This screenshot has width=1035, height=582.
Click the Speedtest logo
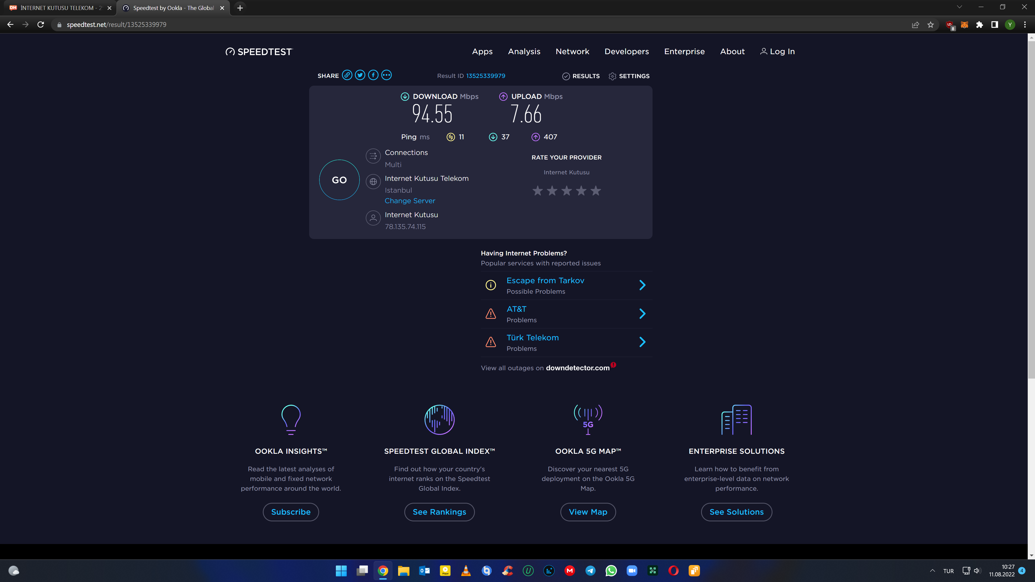point(259,52)
